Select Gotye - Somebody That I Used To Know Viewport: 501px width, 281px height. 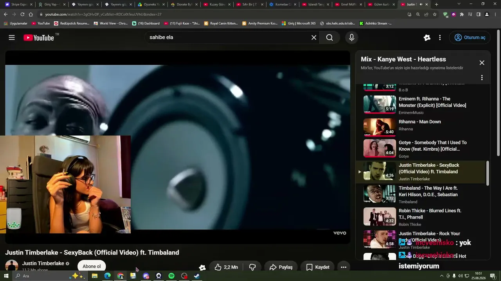(x=433, y=146)
